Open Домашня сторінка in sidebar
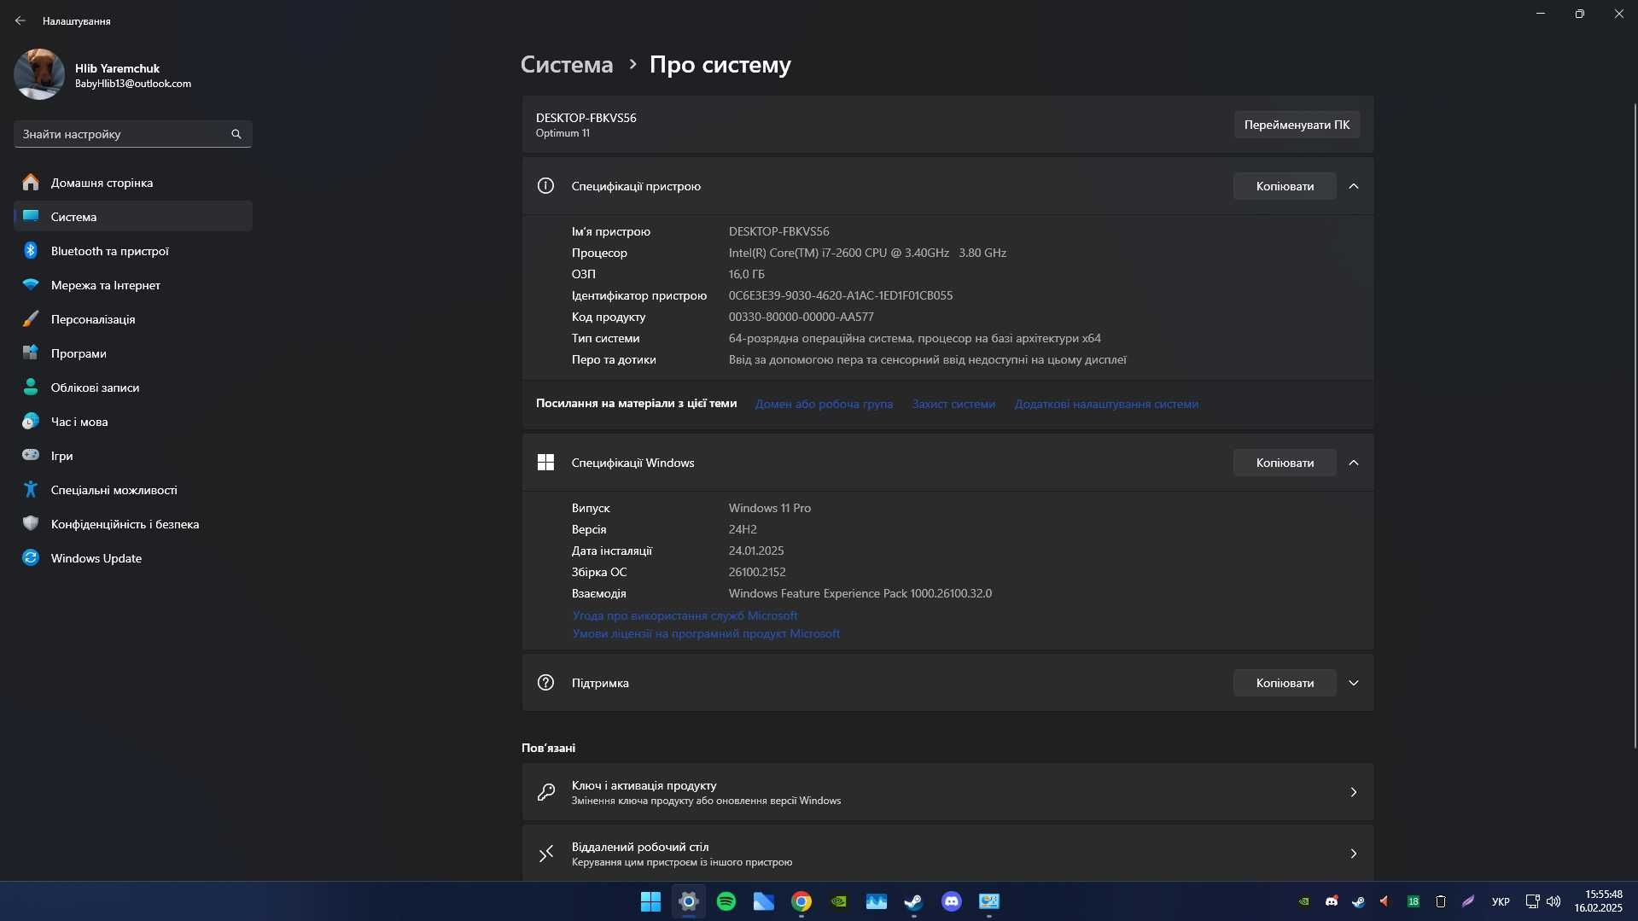Viewport: 1638px width, 921px height. pyautogui.click(x=132, y=183)
